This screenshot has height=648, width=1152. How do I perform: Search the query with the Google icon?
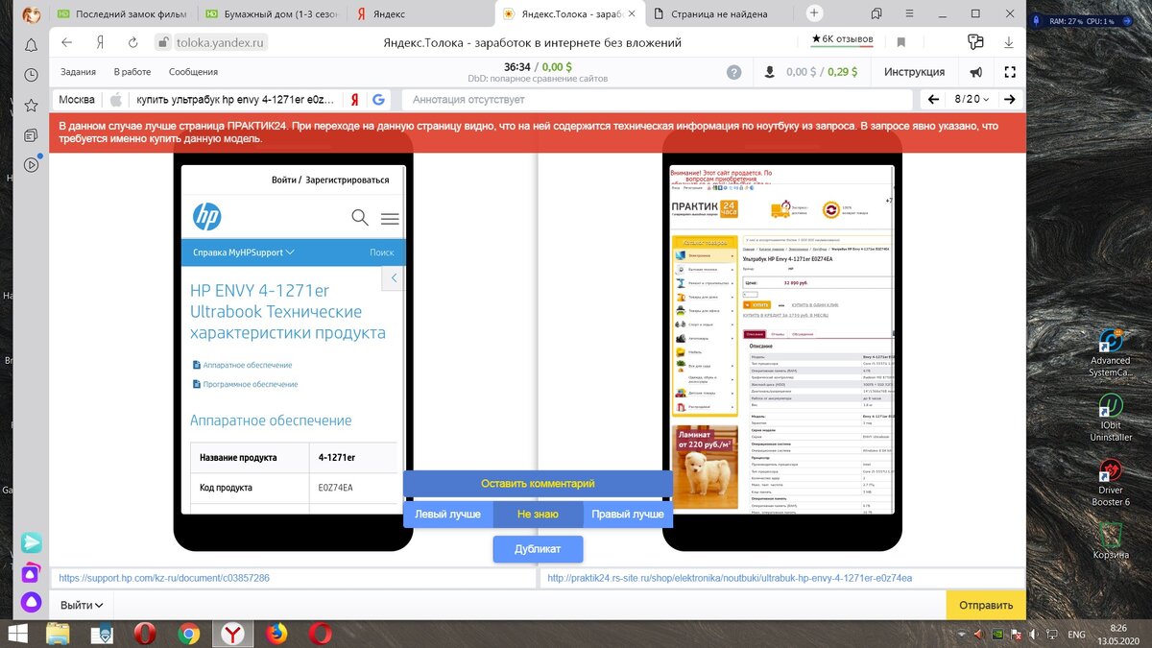379,100
